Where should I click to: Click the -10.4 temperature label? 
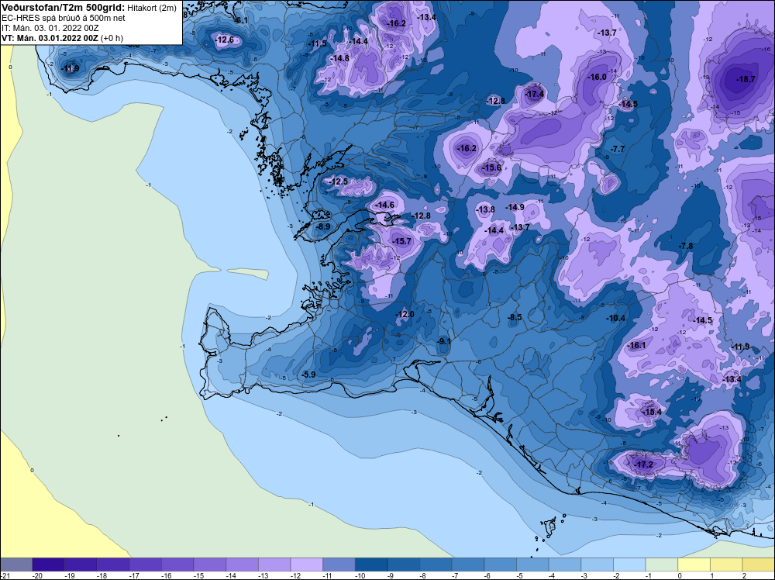616,318
